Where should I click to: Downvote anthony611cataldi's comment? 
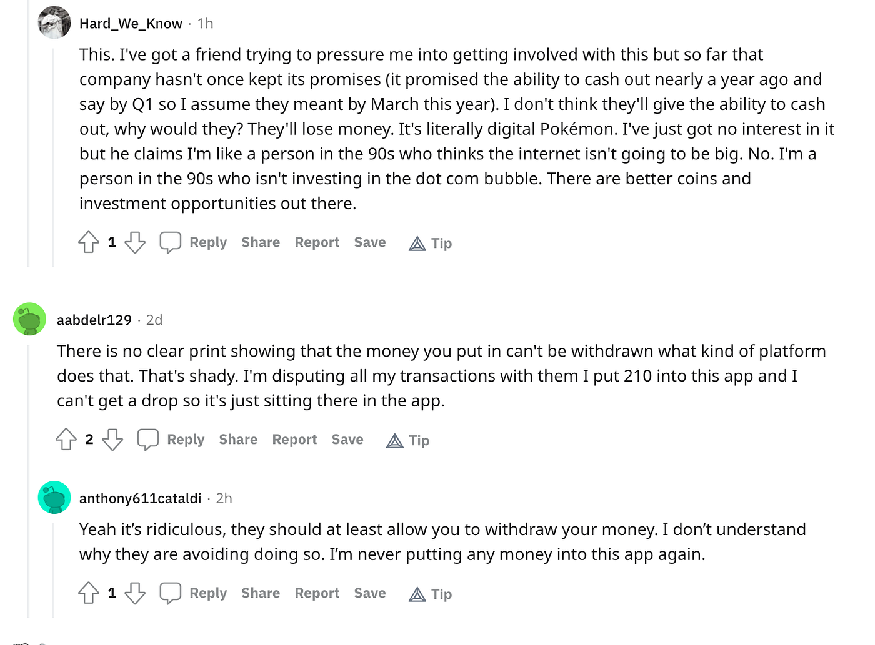[x=135, y=593]
